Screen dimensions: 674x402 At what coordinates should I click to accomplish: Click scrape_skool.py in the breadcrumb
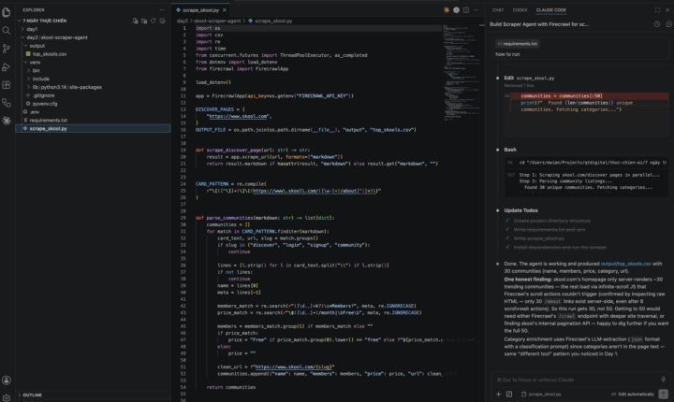273,21
